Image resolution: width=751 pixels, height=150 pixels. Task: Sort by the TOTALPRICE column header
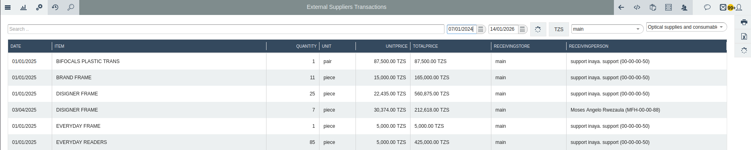tap(451, 46)
